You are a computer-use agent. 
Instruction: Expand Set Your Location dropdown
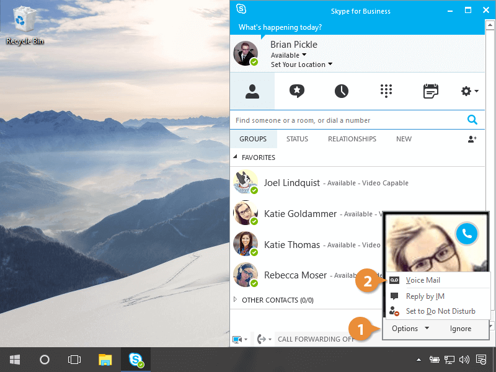click(301, 64)
